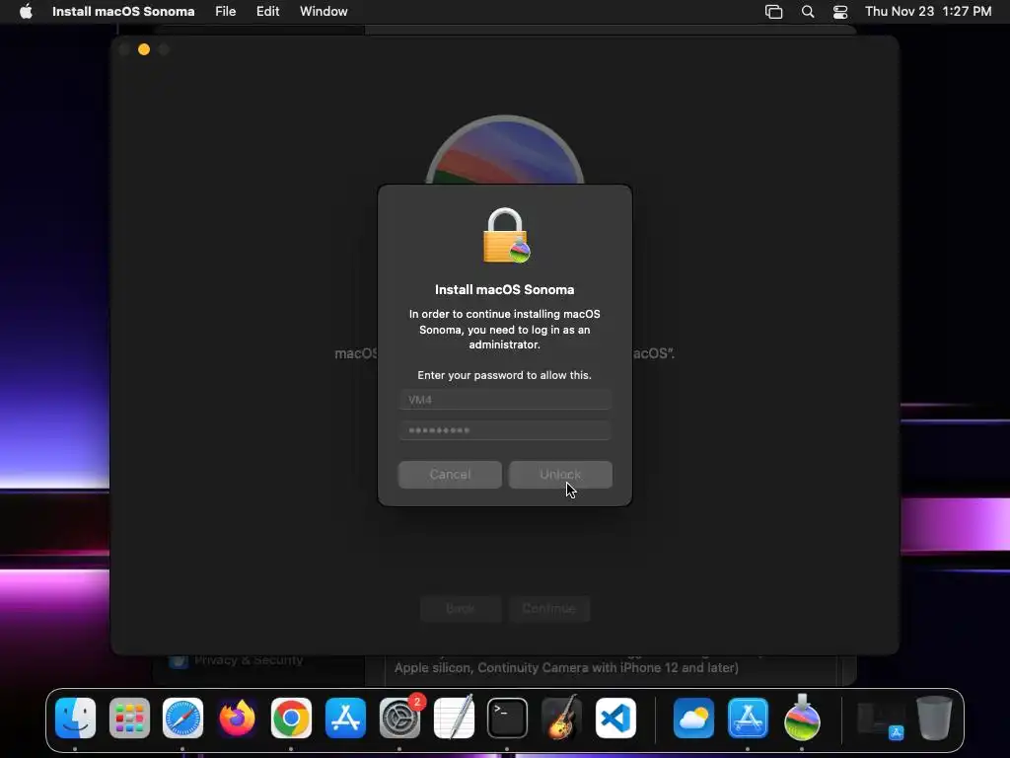Open App Store from the Dock
The image size is (1010, 758).
click(345, 719)
